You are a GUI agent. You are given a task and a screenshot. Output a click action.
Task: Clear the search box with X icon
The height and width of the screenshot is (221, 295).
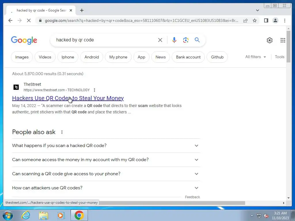pos(160,40)
